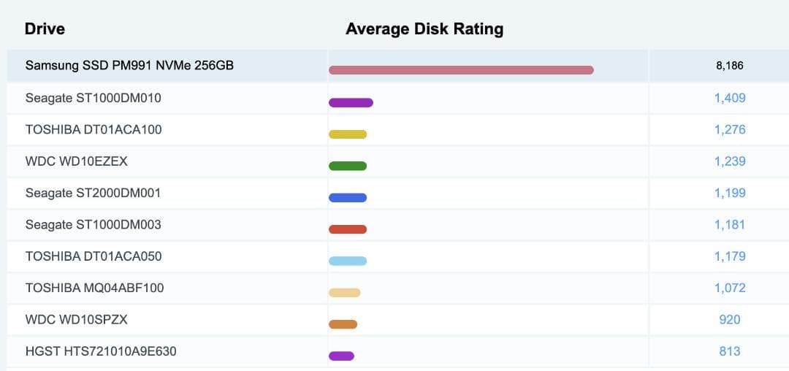This screenshot has width=789, height=371.
Task: Open WDC WD10EZEX drive details
Action: point(76,161)
